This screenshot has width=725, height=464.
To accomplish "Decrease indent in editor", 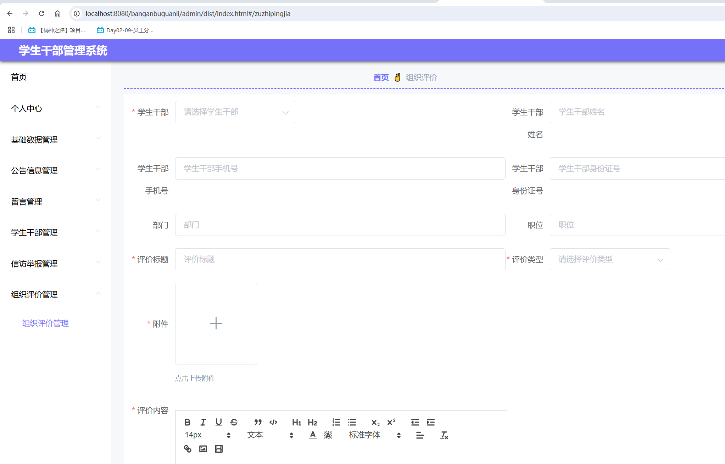I will pyautogui.click(x=415, y=422).
